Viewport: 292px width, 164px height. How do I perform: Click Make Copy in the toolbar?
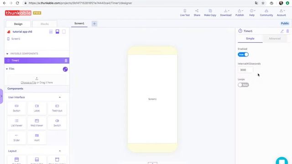(210, 13)
